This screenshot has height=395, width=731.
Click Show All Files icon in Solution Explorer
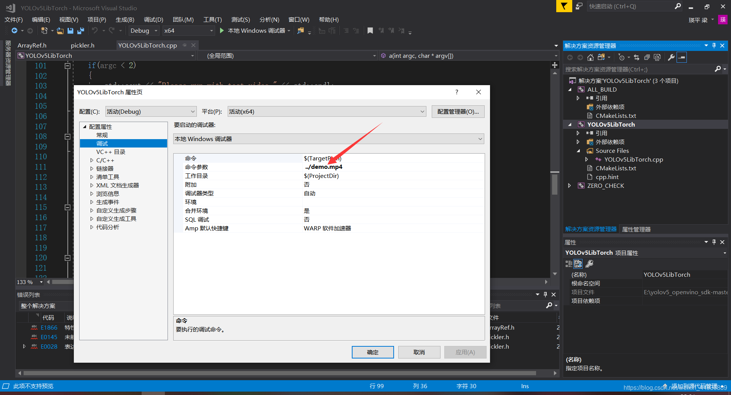tap(657, 57)
